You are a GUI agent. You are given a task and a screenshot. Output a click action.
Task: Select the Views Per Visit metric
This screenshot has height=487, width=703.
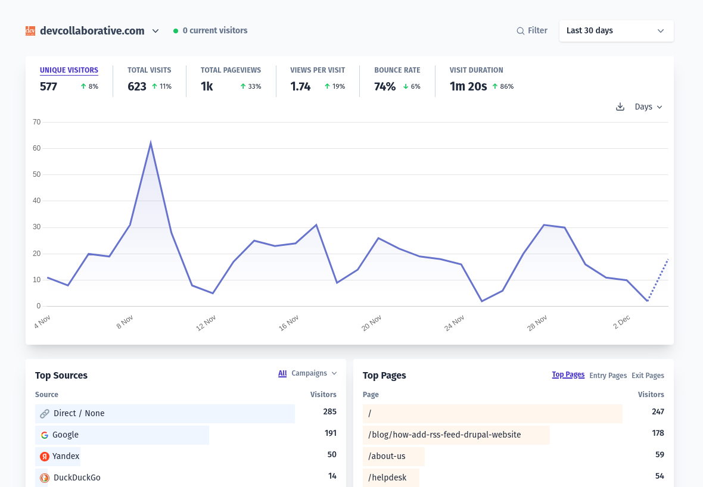(x=318, y=79)
